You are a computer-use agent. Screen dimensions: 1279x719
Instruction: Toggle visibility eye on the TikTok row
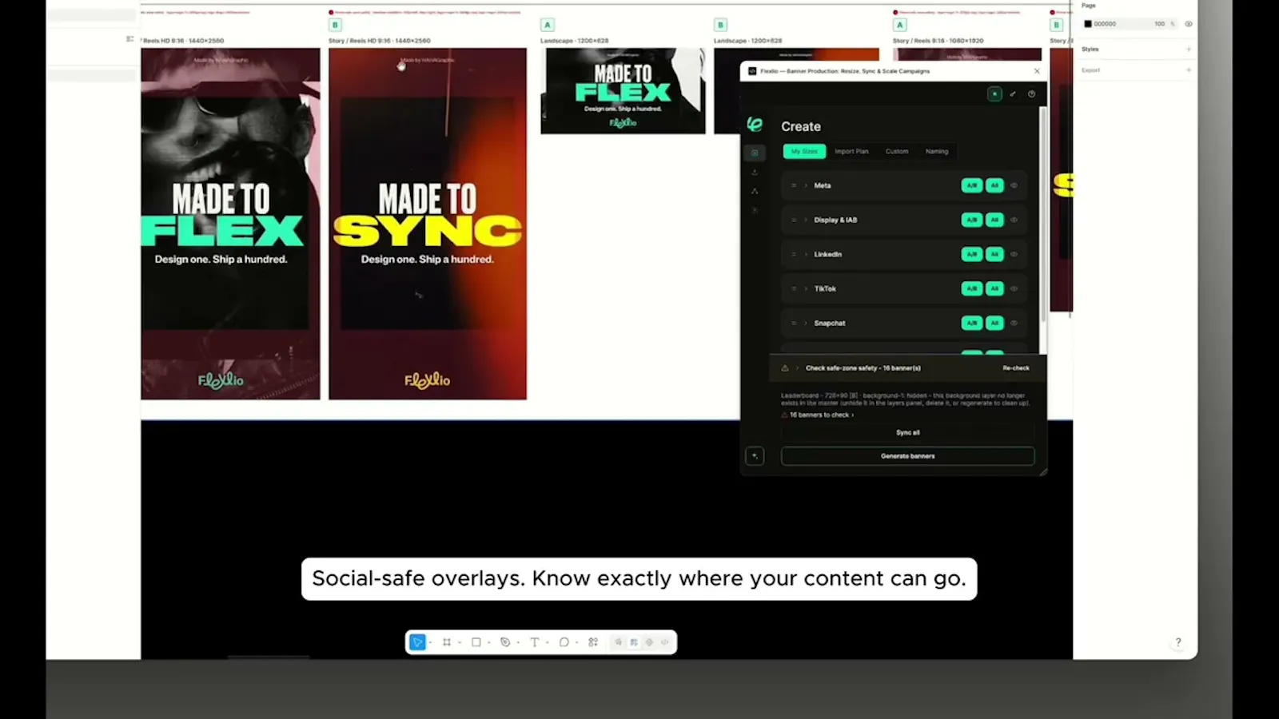click(1014, 288)
